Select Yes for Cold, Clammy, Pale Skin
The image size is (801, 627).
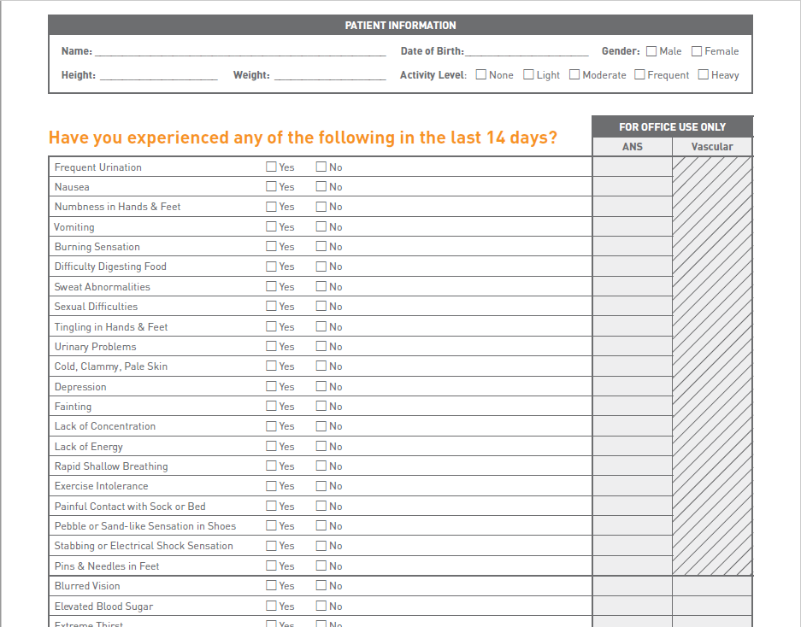[x=271, y=366]
